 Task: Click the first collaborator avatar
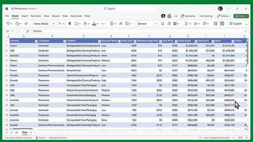163,16
